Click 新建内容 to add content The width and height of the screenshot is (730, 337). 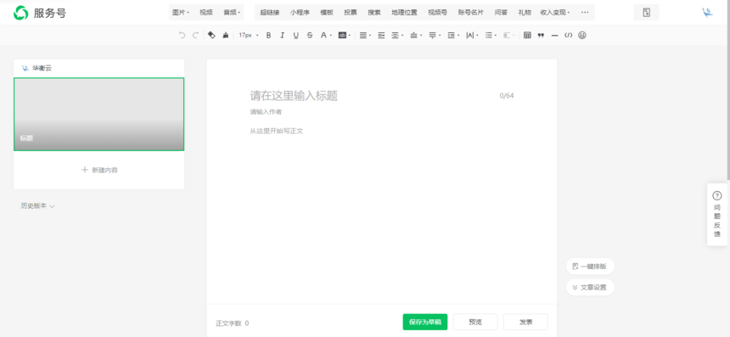coord(99,170)
